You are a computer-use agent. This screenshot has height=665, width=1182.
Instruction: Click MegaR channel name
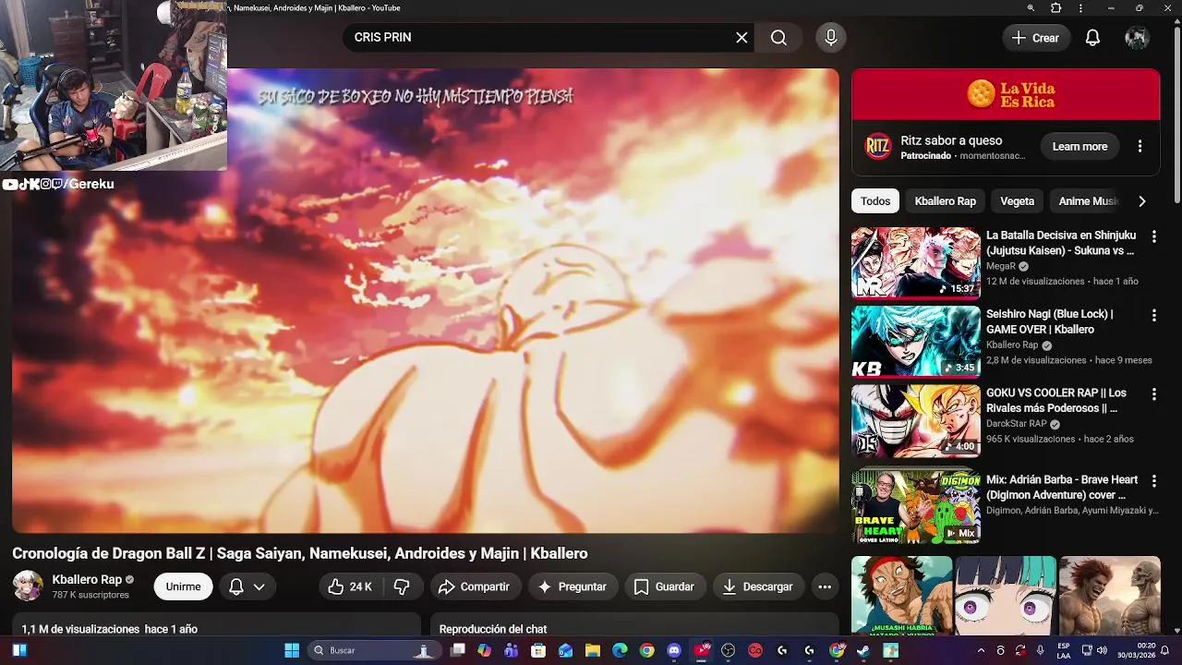pos(1000,266)
